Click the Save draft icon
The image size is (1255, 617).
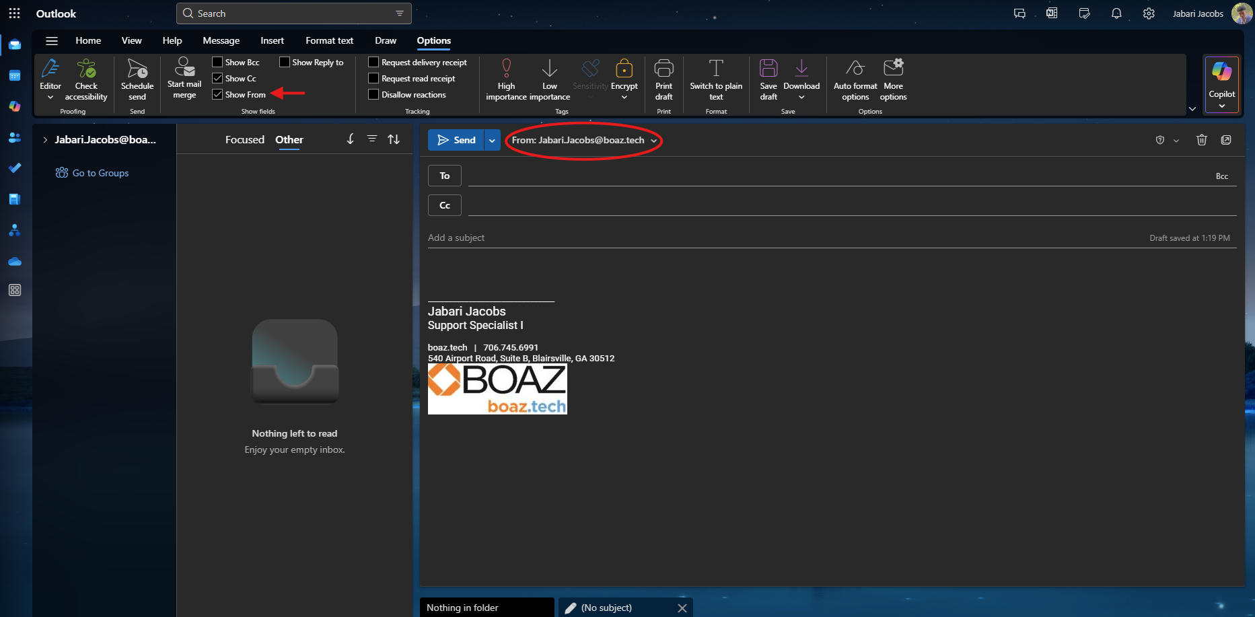point(768,69)
